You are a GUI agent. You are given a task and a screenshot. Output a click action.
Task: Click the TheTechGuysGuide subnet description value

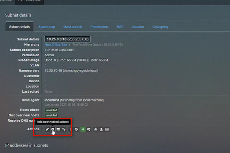click(x=59, y=50)
